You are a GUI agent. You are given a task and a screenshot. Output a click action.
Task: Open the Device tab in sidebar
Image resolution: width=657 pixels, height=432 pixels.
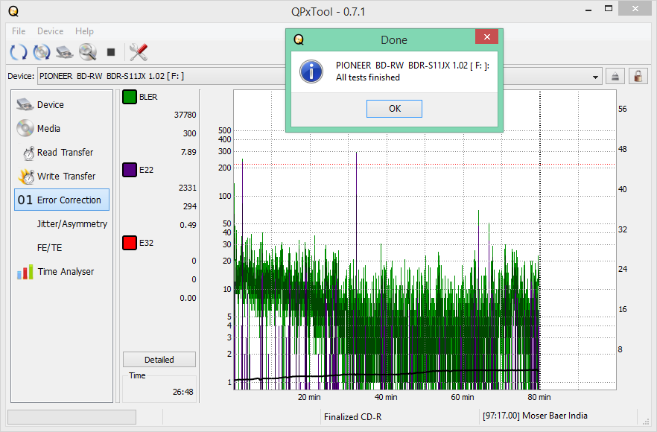(62, 104)
